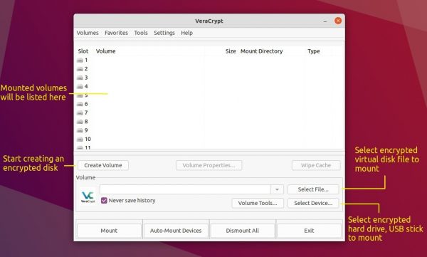
Task: Select drive slot 8 icon
Action: [80, 122]
